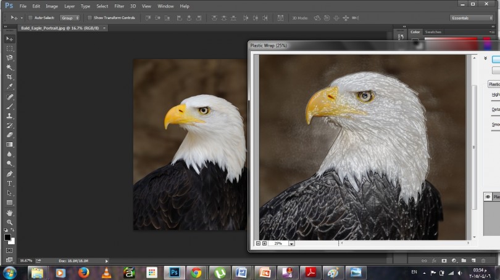Select the Healing Brush tool
Viewport: 500px width, 280px height.
[9, 97]
